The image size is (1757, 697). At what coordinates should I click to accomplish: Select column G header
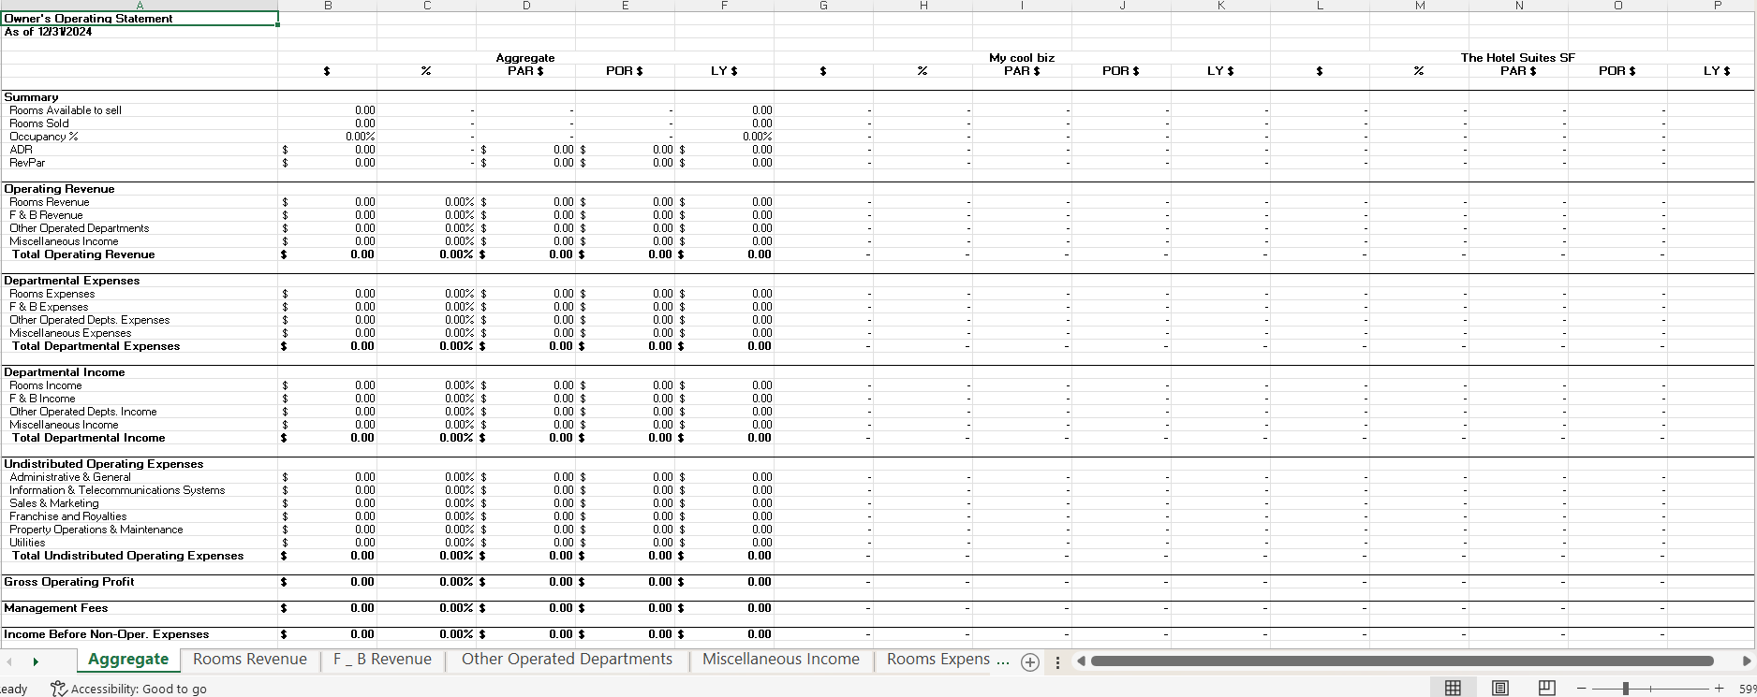(x=823, y=6)
